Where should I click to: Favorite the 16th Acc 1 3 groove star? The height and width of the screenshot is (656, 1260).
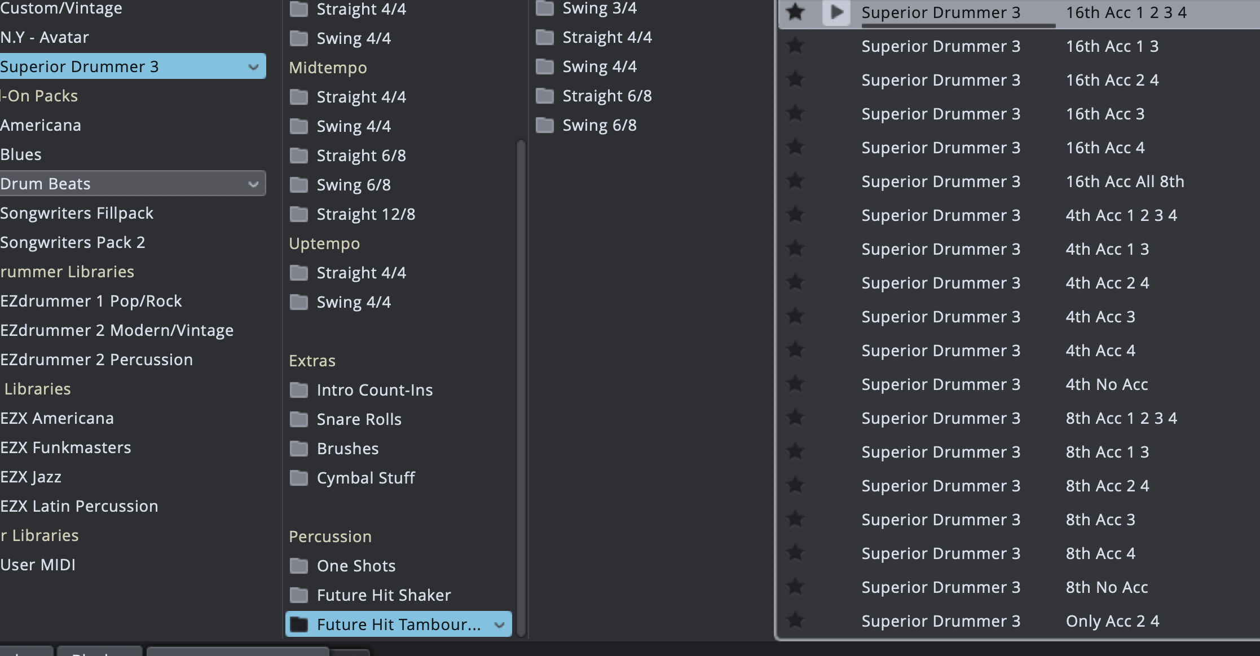click(795, 46)
